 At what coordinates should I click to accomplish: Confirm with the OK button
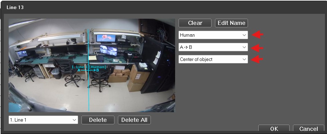pyautogui.click(x=274, y=128)
